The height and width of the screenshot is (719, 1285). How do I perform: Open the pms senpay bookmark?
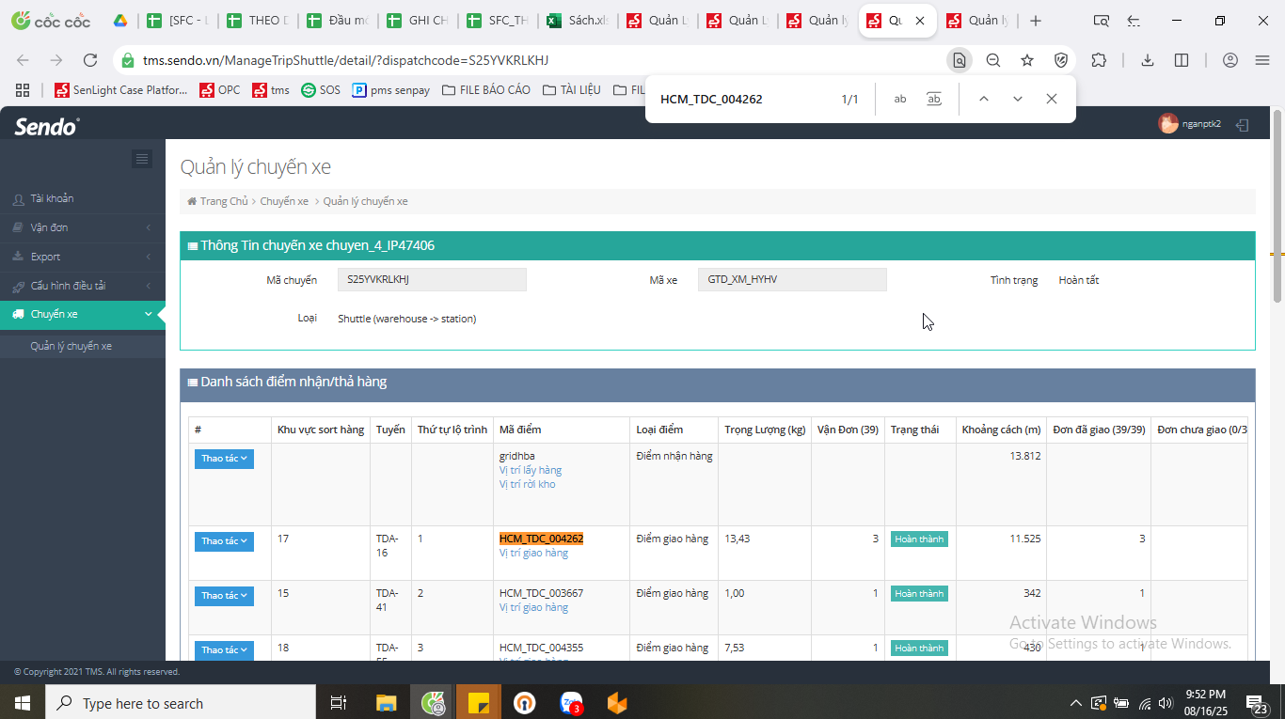click(391, 90)
